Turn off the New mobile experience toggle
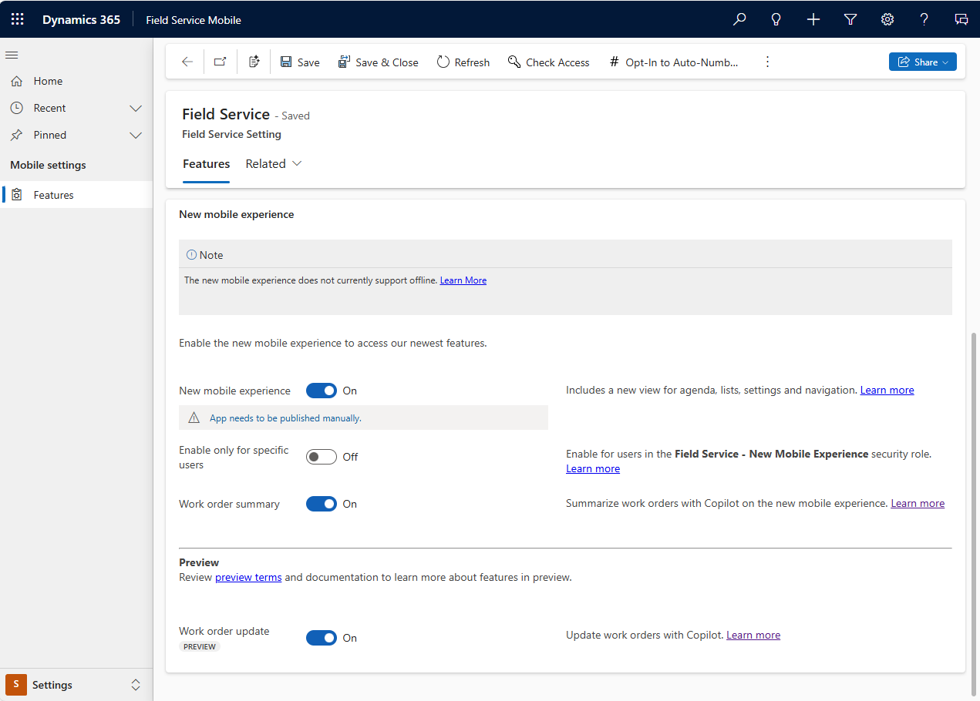 tap(322, 391)
